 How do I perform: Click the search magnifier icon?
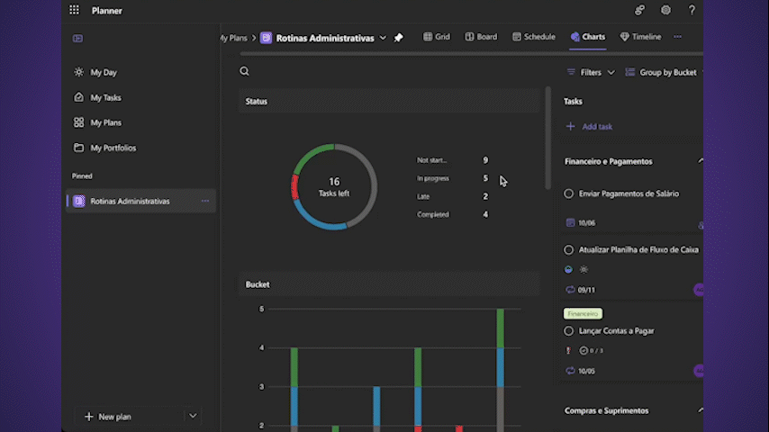click(x=244, y=71)
